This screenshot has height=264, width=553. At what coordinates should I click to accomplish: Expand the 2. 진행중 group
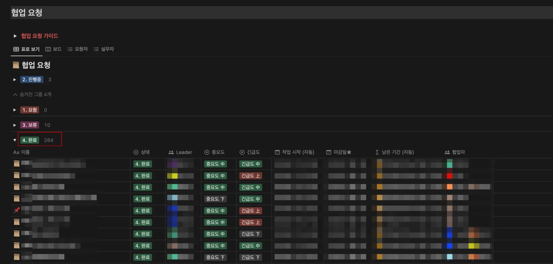[x=15, y=80]
